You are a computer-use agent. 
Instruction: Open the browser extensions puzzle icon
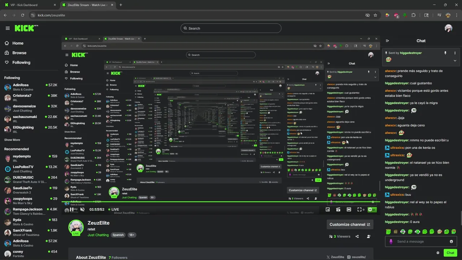click(x=414, y=15)
